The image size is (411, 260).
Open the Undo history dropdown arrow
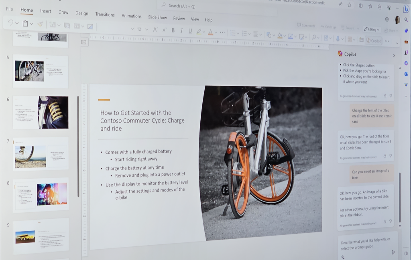[17, 23]
